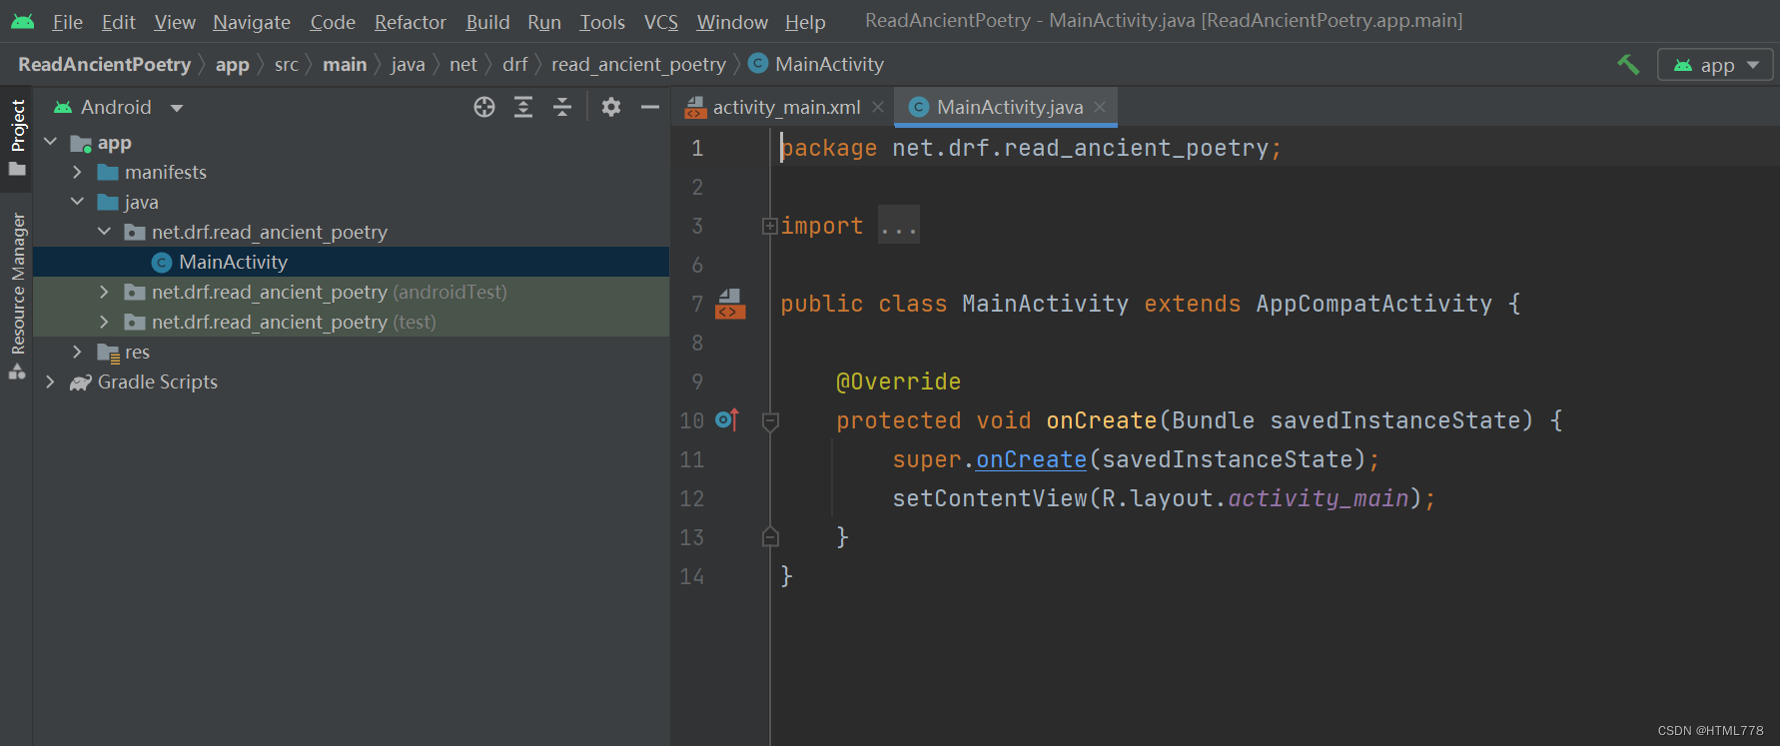Select MainActivity in project tree

tap(351, 262)
